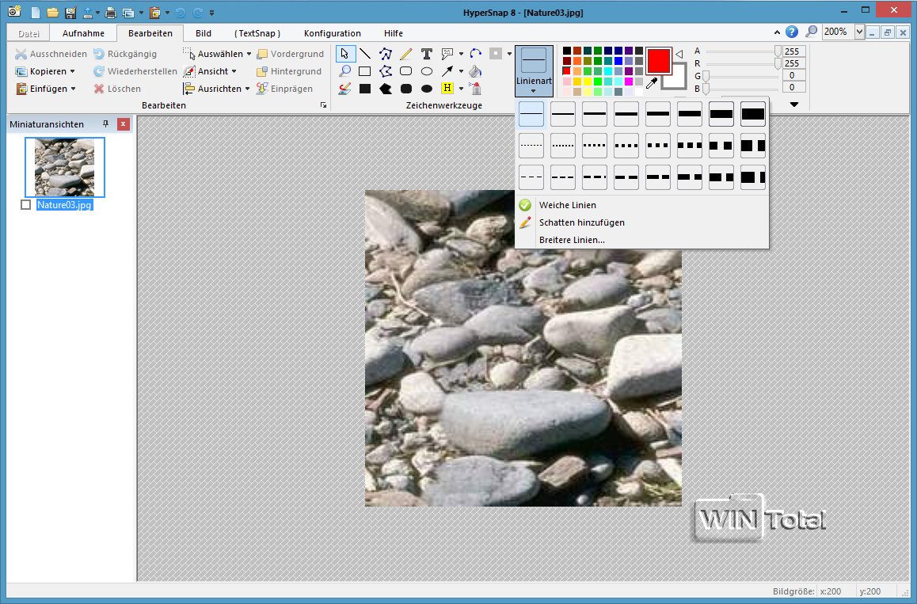
Task: Pick the magnifier zoom tool
Action: 344,71
